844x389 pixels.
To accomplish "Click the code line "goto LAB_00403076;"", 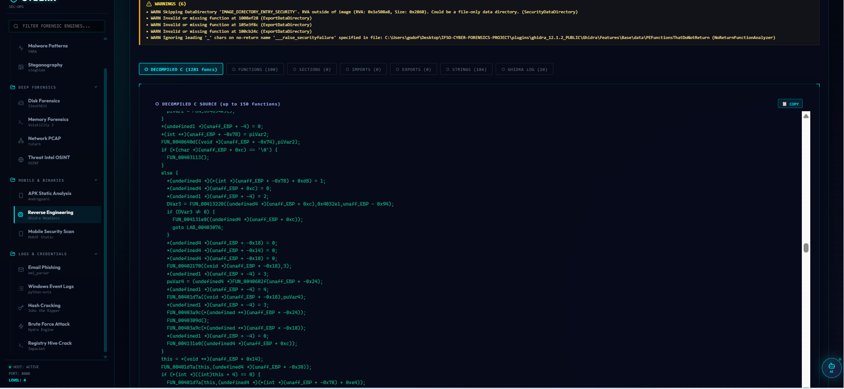I will [x=198, y=228].
